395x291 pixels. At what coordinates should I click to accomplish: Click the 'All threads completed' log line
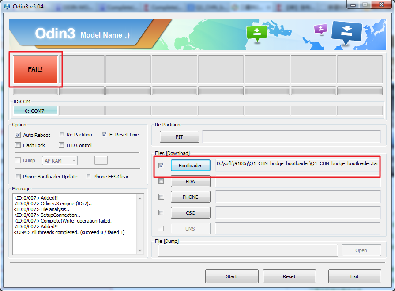[x=69, y=232]
